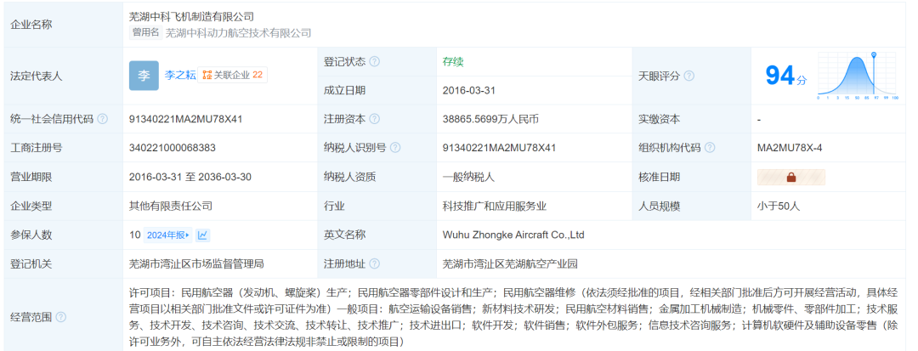
Task: Click staff size value 小于50人
Action: pyautogui.click(x=778, y=206)
